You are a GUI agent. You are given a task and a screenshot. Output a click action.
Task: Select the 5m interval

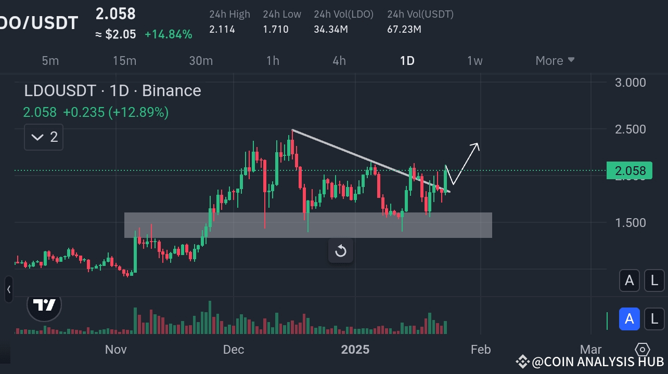coord(50,60)
